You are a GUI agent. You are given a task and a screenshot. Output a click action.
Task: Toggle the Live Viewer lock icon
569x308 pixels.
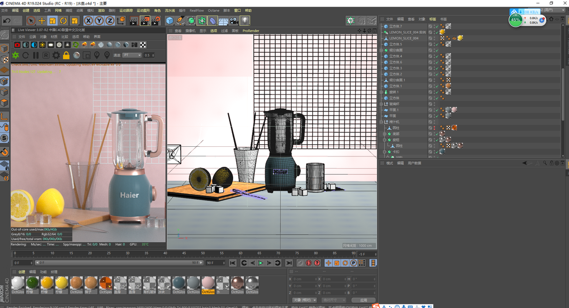coord(66,55)
